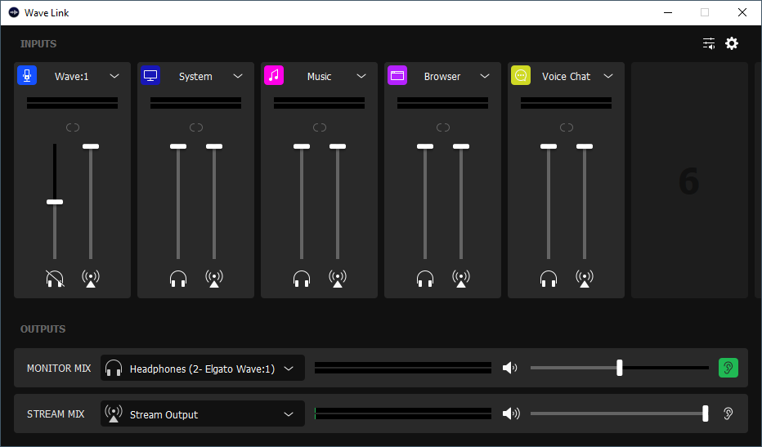Mute Voice Chat in stream mix
This screenshot has width=762, height=447.
tap(585, 279)
